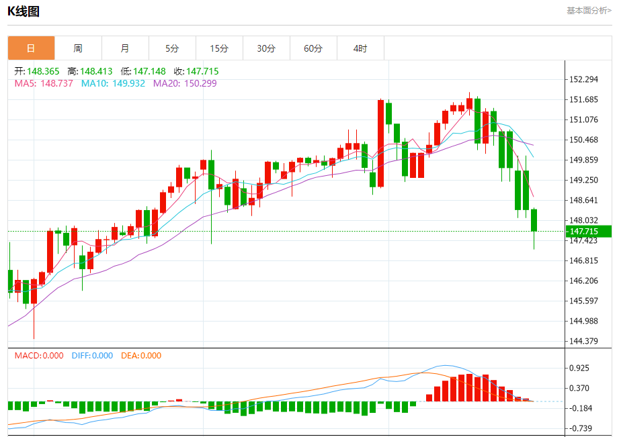The width and height of the screenshot is (619, 437).
Task: Click axis value 149.859
Action: pos(583,160)
